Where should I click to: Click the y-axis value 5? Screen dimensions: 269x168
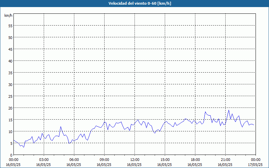click(x=11, y=143)
